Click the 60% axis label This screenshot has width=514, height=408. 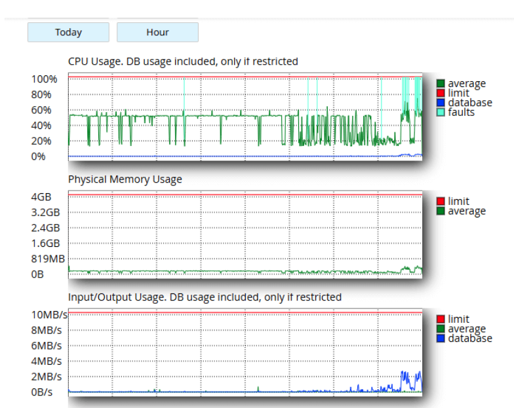[41, 110]
